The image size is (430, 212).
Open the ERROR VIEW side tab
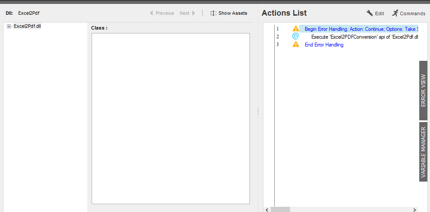pos(423,90)
